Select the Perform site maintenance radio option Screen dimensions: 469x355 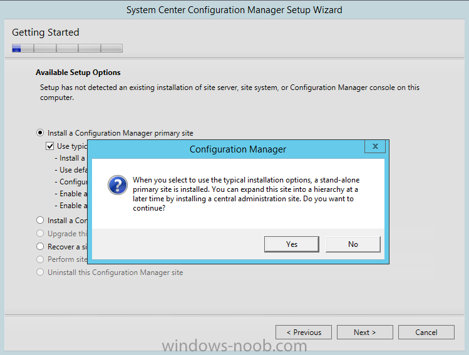click(40, 259)
